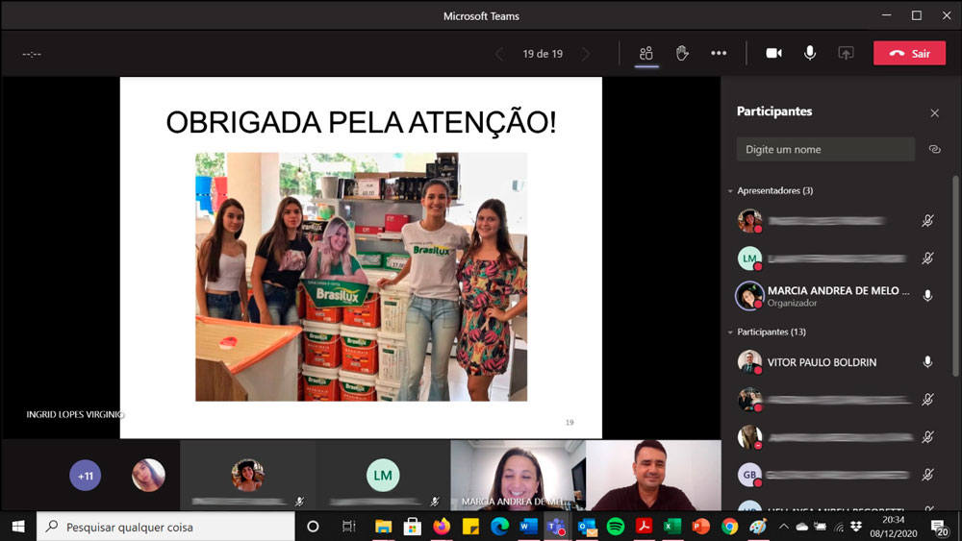
Task: Open the +11 more participants bubble
Action: [x=86, y=476]
